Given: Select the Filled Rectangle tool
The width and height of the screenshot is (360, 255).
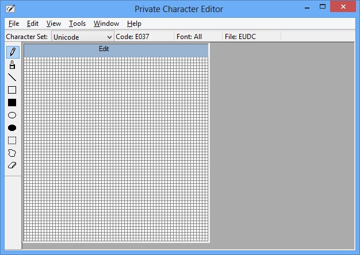Looking at the screenshot, I should click(x=12, y=102).
